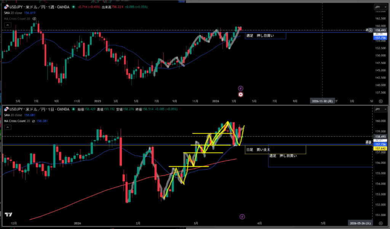The width and height of the screenshot is (390, 229).
Task: Click the plus icon beside the 158.493 price label
Action: (x=371, y=30)
